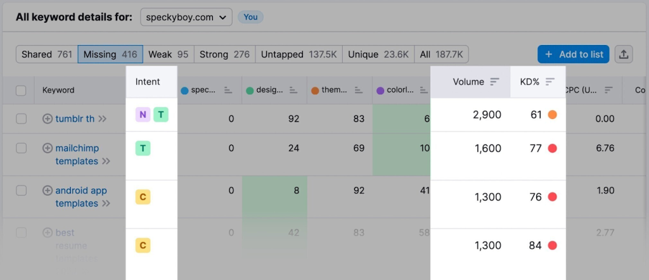The image size is (649, 280).
Task: Sort by Volume column sort icon
Action: pyautogui.click(x=495, y=82)
